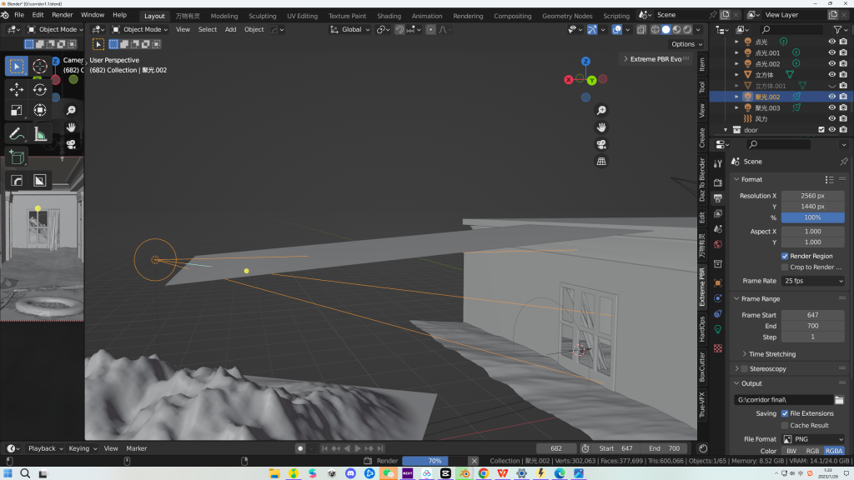
Task: Open Google Chrome from the taskbar
Action: click(x=484, y=473)
